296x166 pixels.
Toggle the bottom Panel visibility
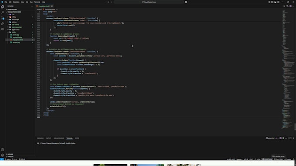click(275, 2)
